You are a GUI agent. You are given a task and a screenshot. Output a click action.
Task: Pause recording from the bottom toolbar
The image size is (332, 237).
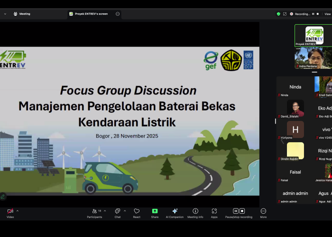click(x=236, y=211)
